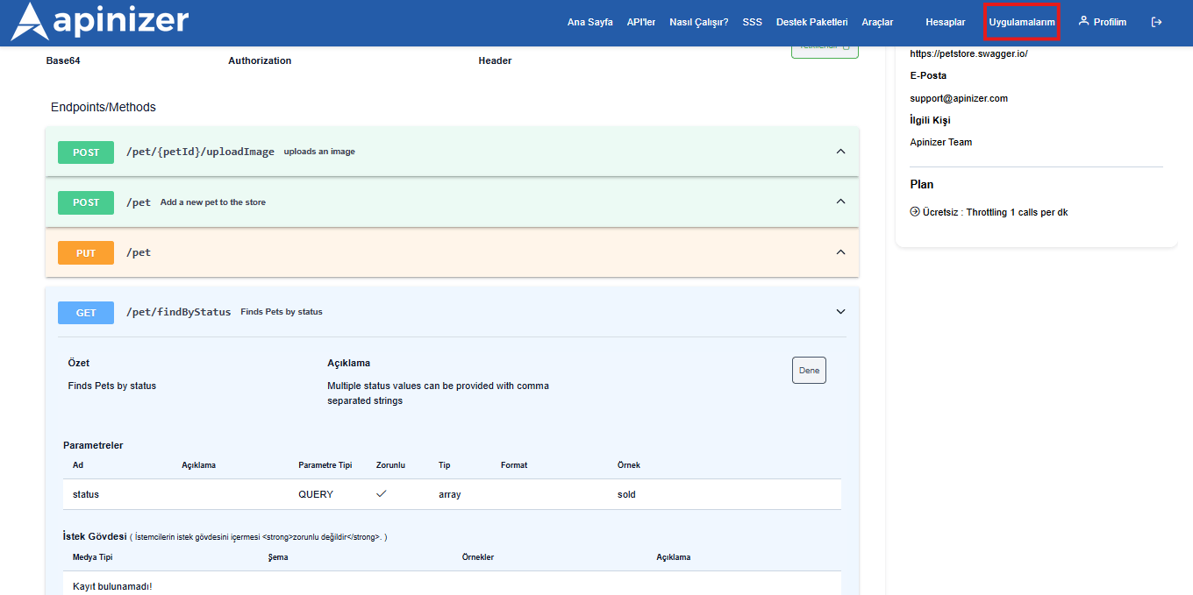The image size is (1193, 595).
Task: Click the Endpoints/Methods heading
Action: coord(104,107)
